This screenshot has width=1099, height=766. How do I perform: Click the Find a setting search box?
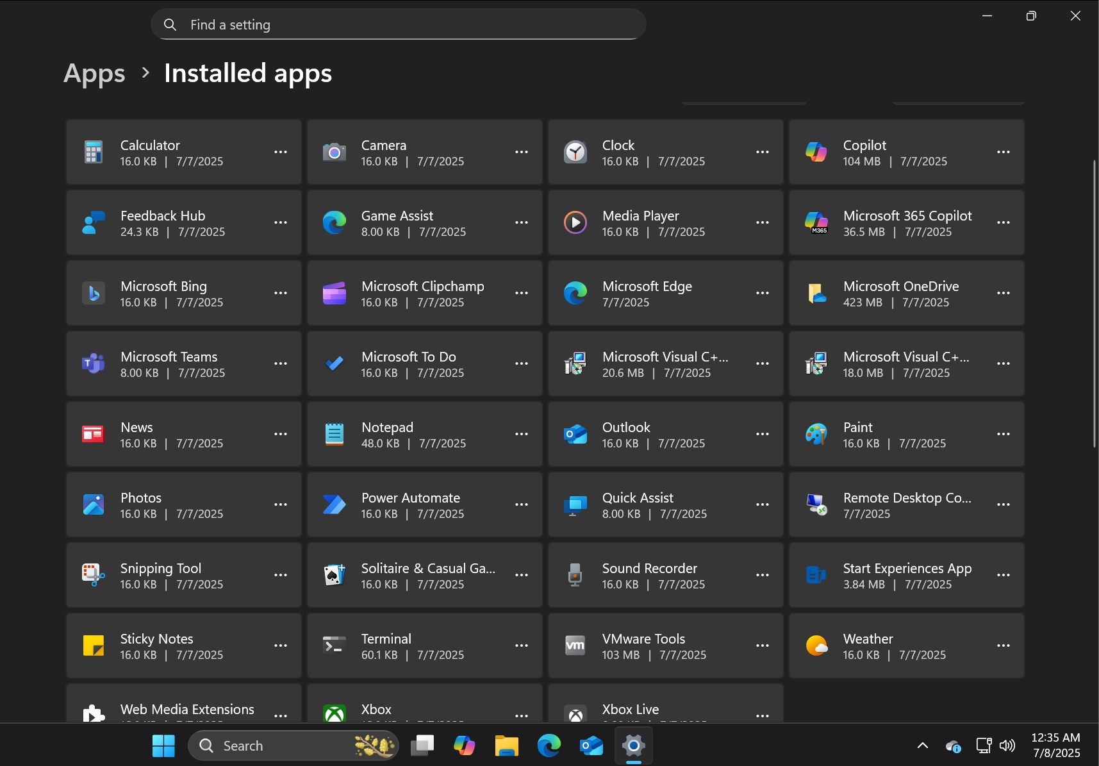[x=398, y=24]
